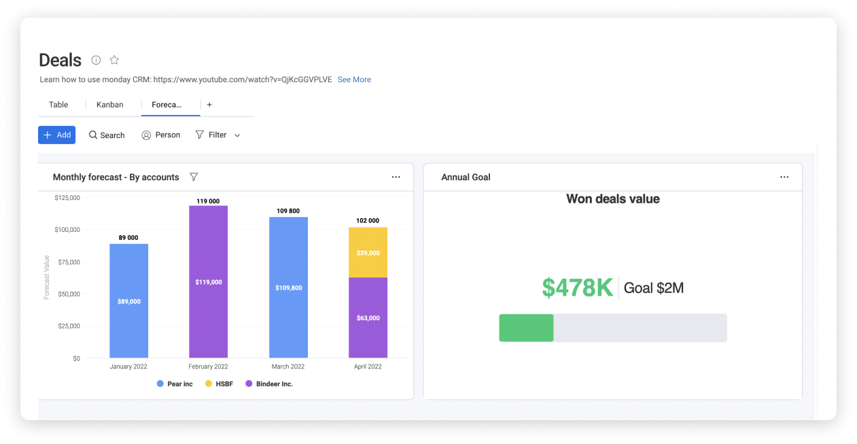Star the Deals board as favorite
This screenshot has width=857, height=444.
click(x=114, y=60)
